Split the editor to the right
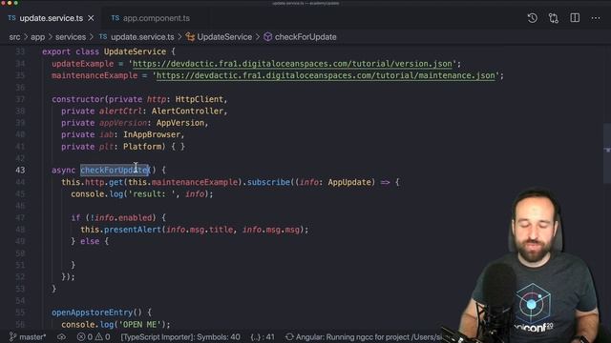 pyautogui.click(x=575, y=18)
